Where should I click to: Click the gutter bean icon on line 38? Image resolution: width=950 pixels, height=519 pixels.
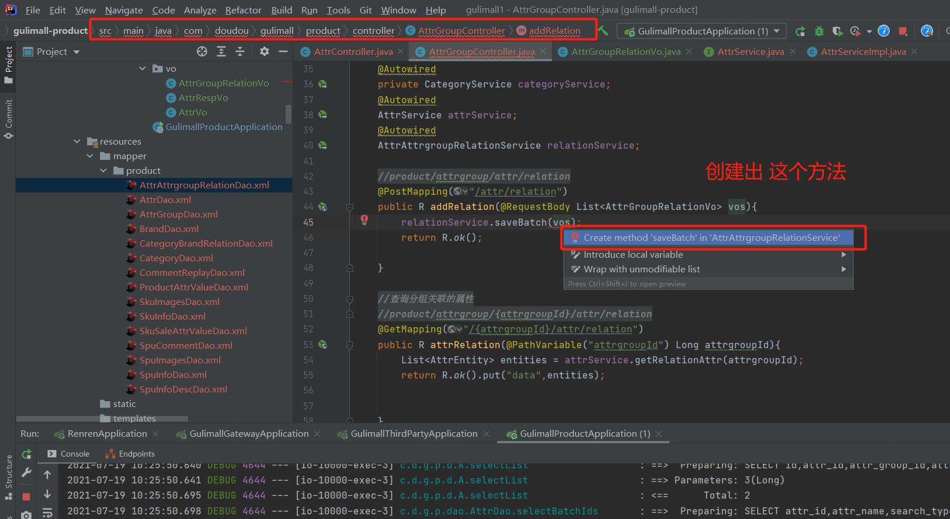[x=322, y=115]
